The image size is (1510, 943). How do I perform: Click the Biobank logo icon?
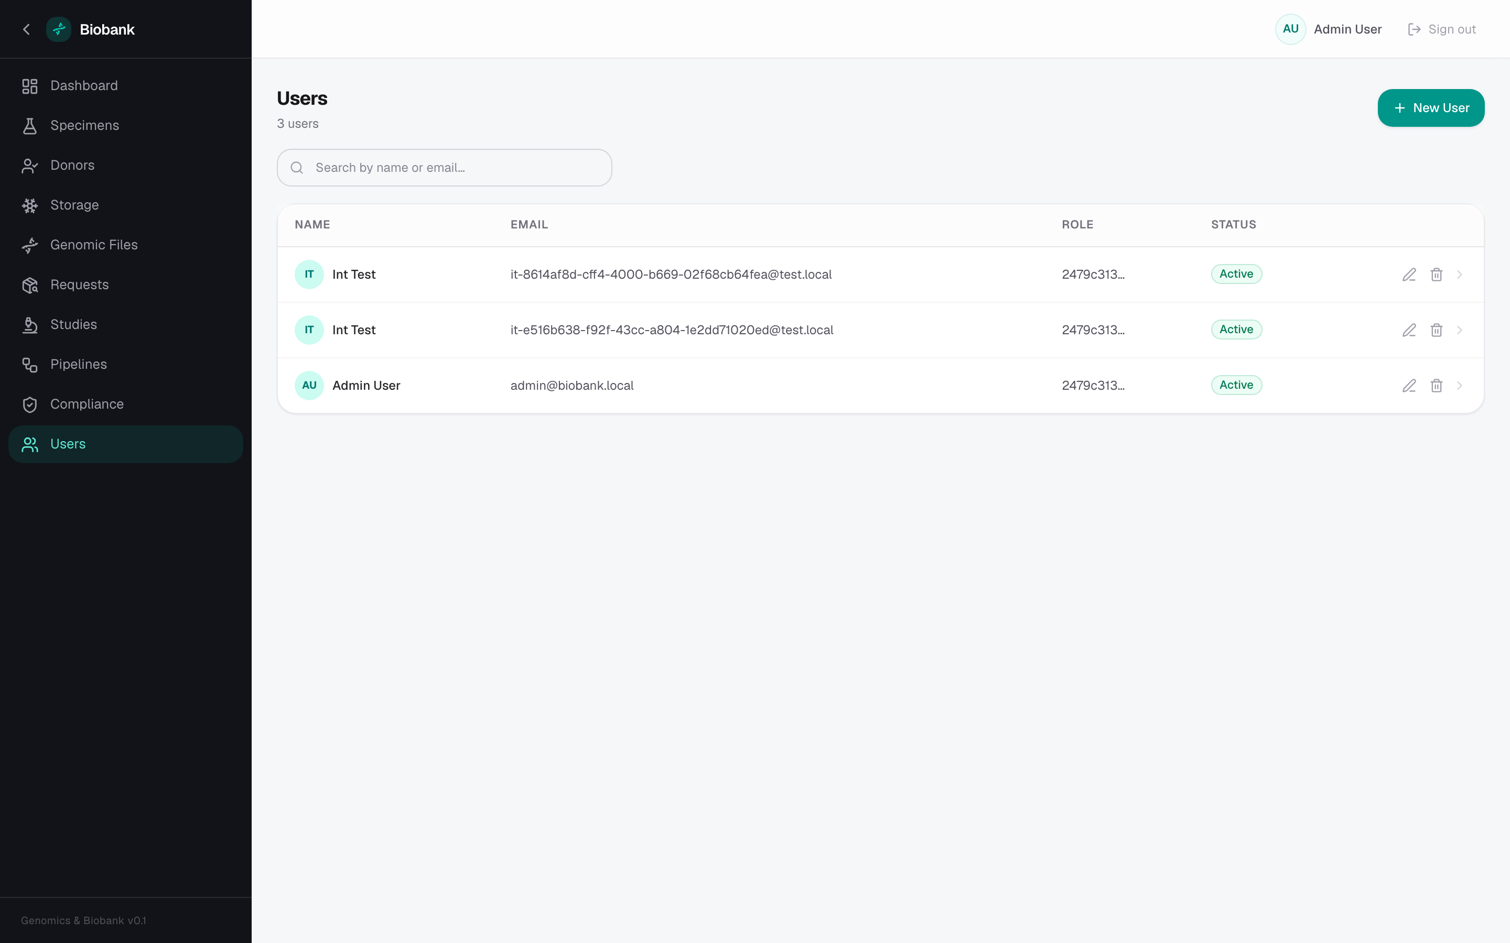point(59,29)
